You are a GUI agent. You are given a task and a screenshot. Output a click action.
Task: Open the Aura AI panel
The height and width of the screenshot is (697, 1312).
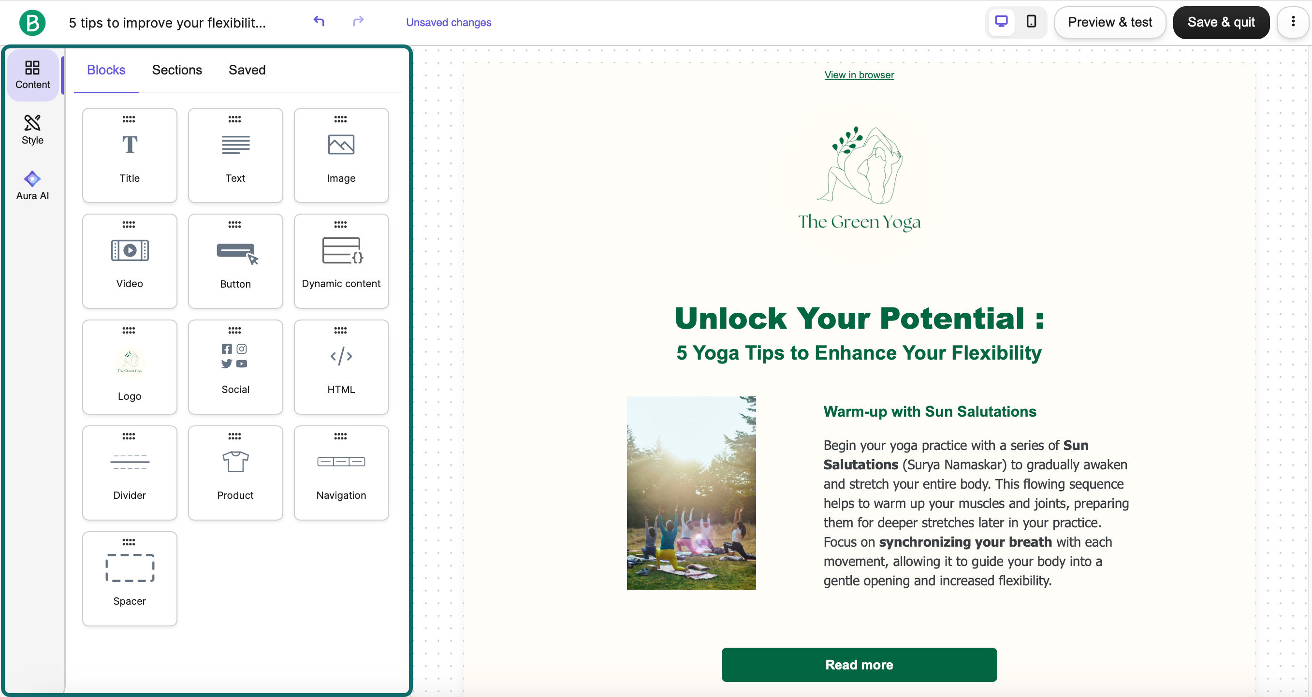coord(32,185)
